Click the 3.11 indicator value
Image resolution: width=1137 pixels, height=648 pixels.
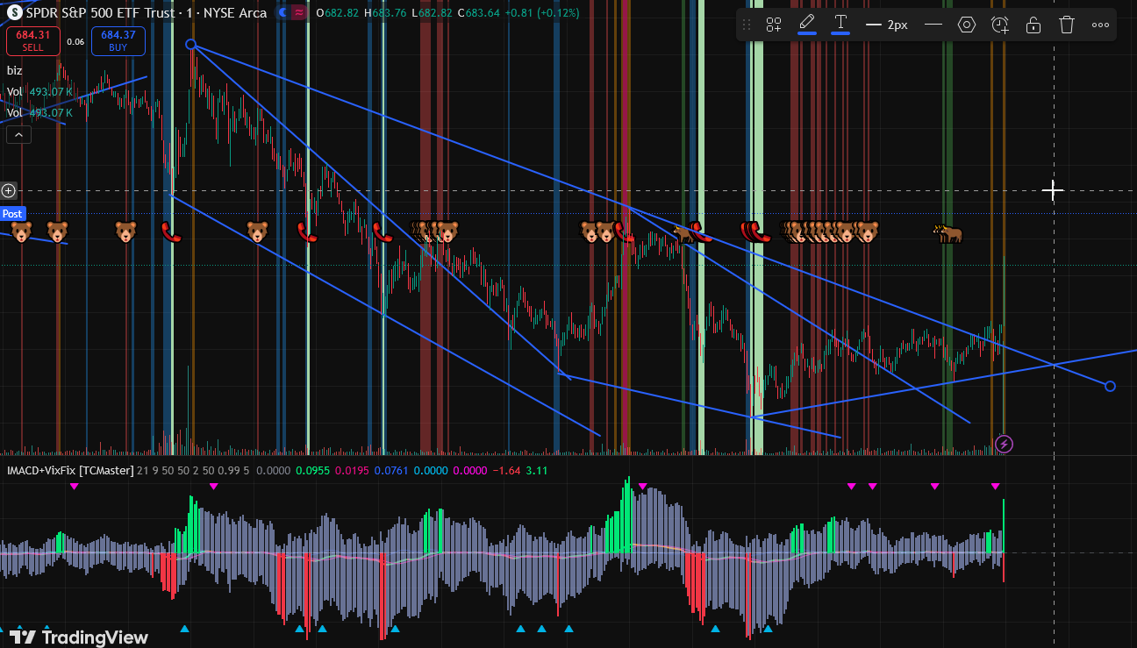coord(536,471)
